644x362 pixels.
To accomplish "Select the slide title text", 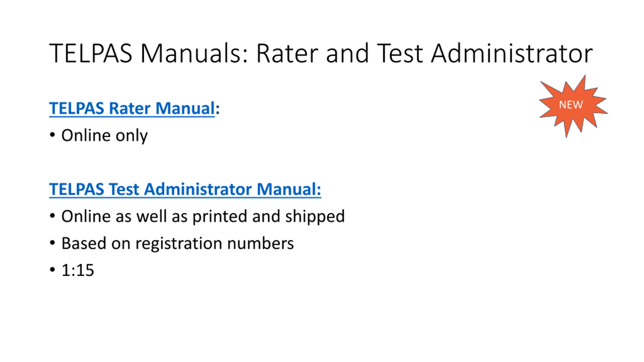I will (x=321, y=53).
